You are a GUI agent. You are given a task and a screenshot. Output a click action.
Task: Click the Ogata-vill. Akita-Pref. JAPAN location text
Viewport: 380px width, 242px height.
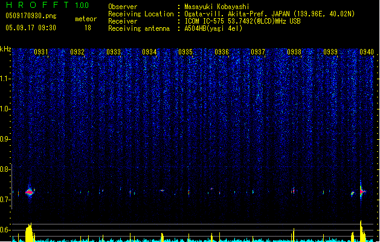coord(269,14)
